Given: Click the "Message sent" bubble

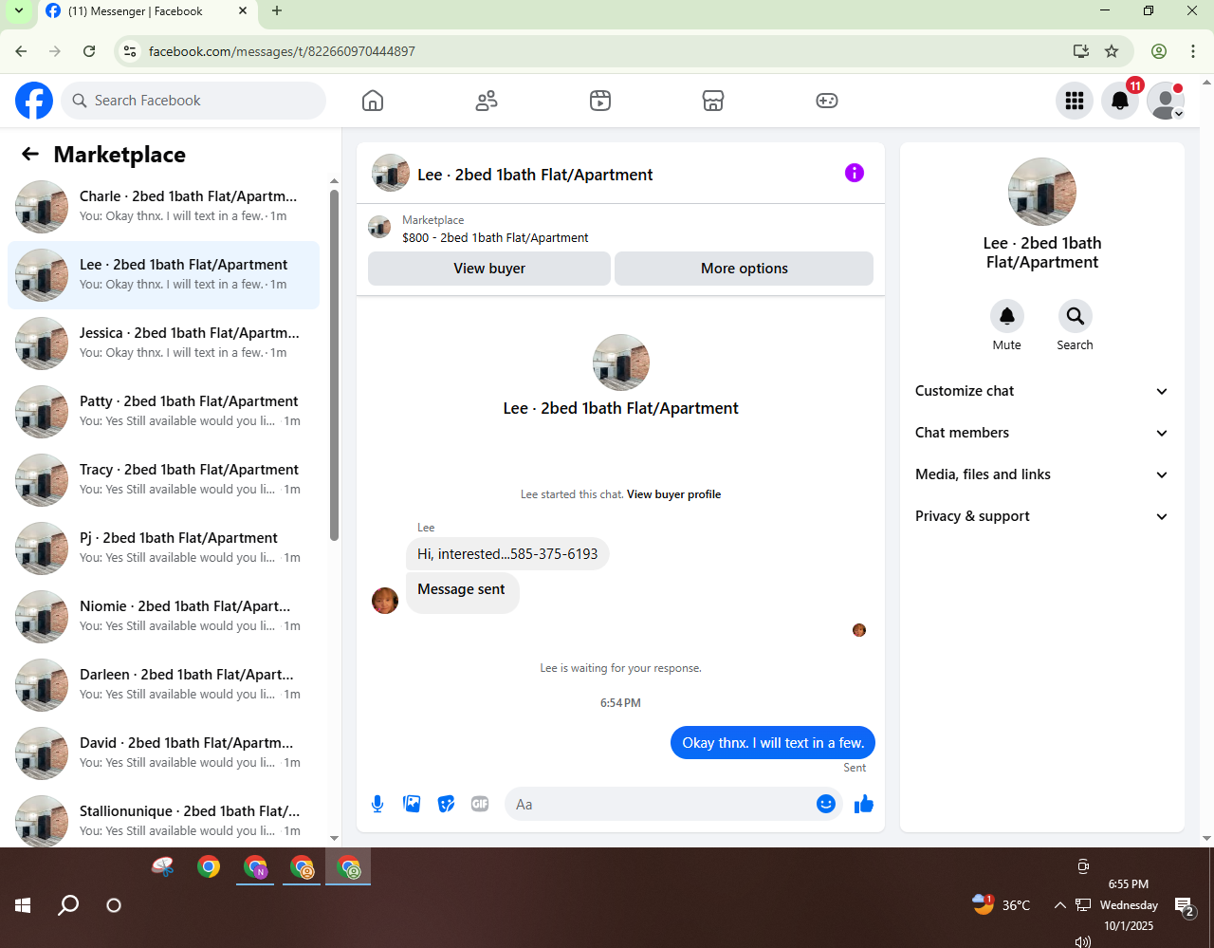Looking at the screenshot, I should click(x=462, y=592).
